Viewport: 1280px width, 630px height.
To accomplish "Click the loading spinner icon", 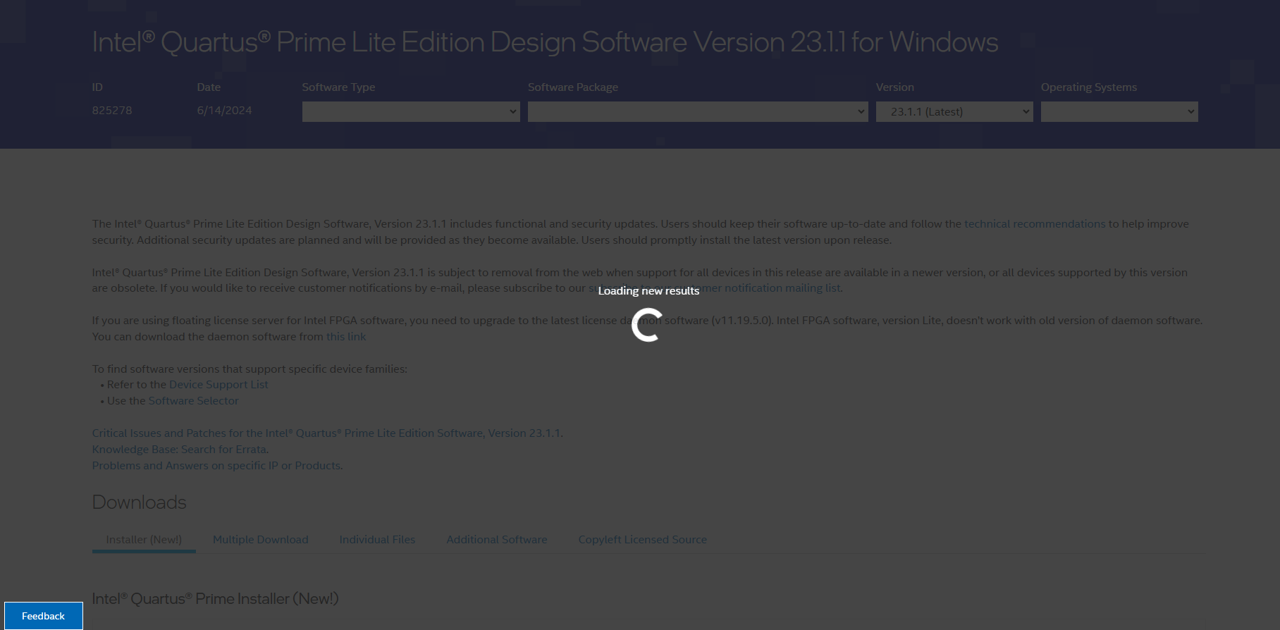I will coord(647,325).
